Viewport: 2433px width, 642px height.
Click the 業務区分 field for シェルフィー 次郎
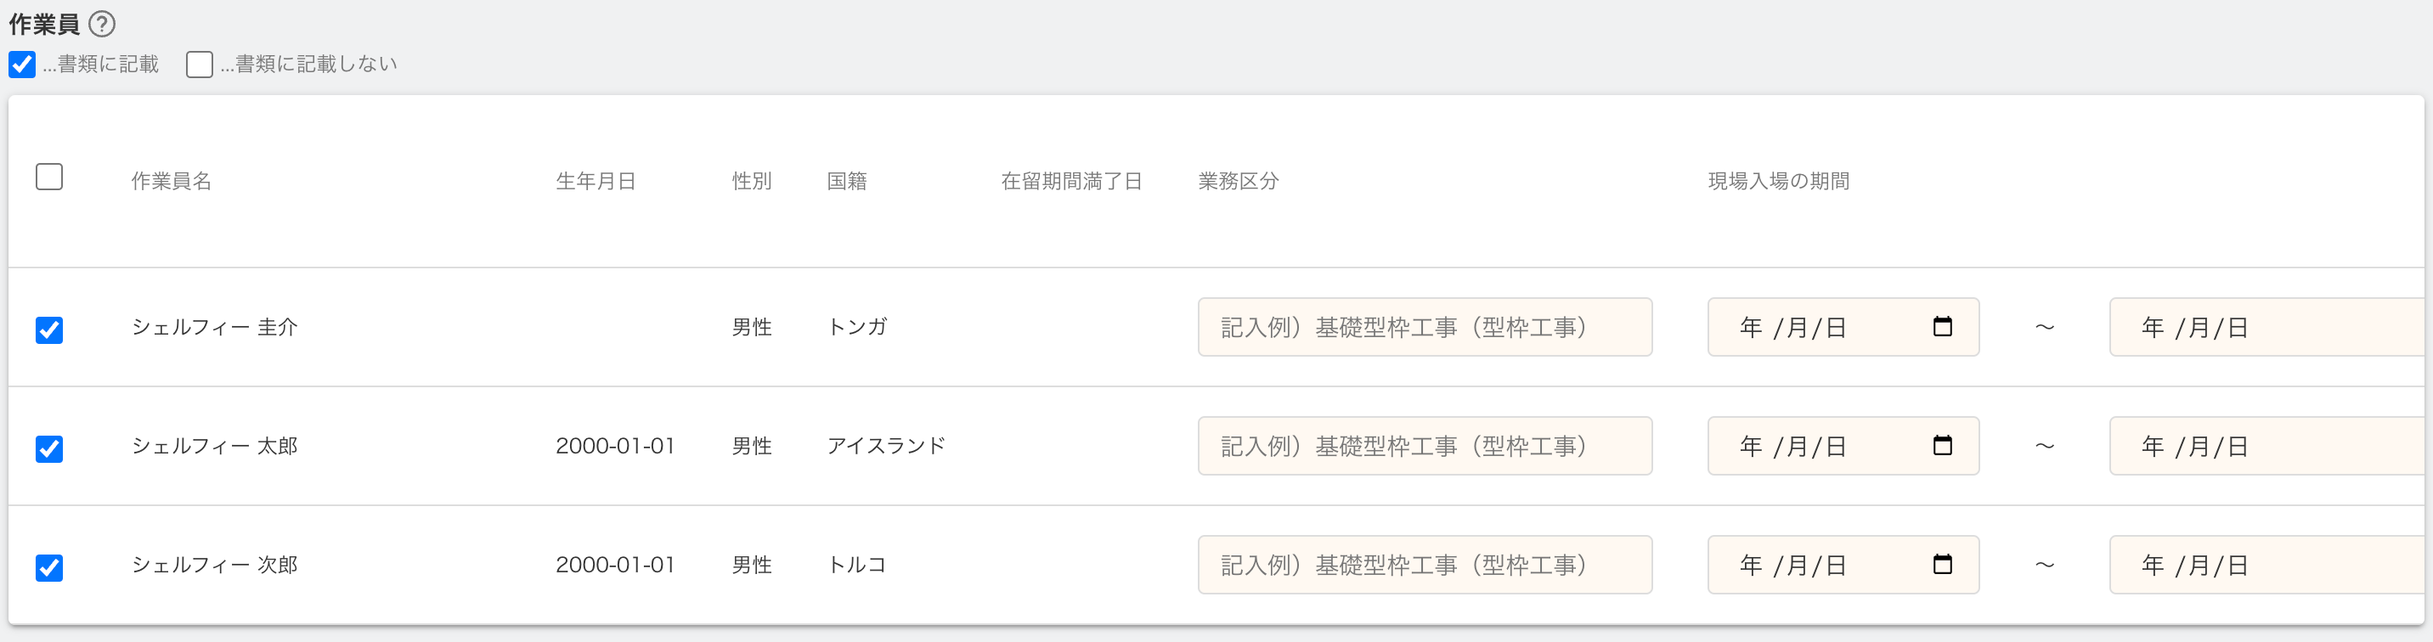(1425, 565)
